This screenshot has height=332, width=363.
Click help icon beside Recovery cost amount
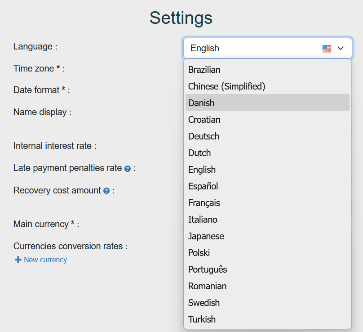pos(106,191)
